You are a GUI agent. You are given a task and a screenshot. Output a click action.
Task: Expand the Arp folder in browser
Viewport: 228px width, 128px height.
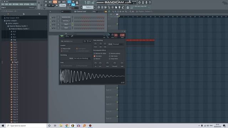pos(14,34)
